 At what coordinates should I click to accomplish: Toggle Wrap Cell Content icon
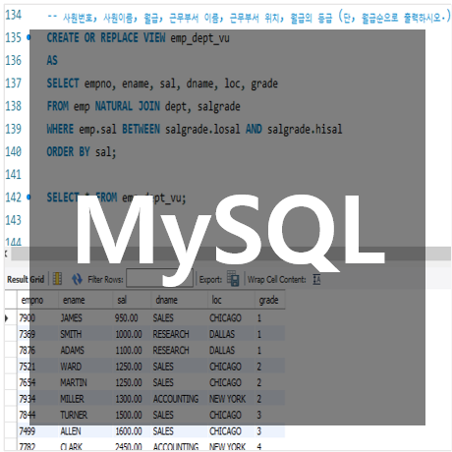(x=316, y=279)
